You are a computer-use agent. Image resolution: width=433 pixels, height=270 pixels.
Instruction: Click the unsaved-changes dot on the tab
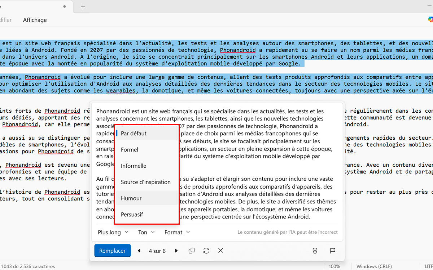point(65,6)
